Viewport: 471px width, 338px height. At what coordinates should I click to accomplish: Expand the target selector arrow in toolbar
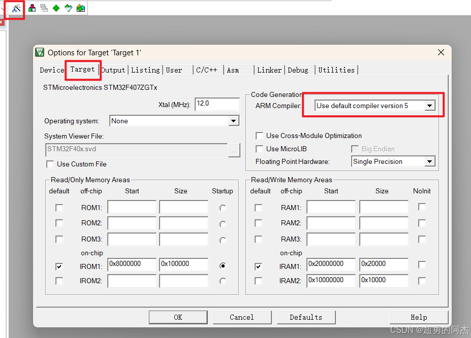3,9
